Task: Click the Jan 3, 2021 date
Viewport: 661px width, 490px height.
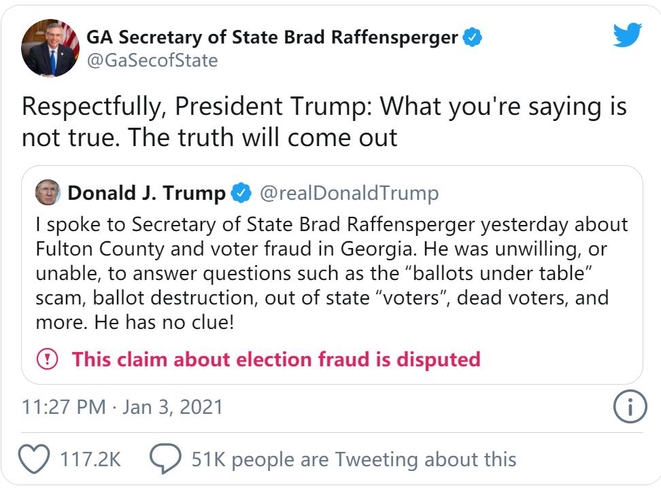Action: 173,407
